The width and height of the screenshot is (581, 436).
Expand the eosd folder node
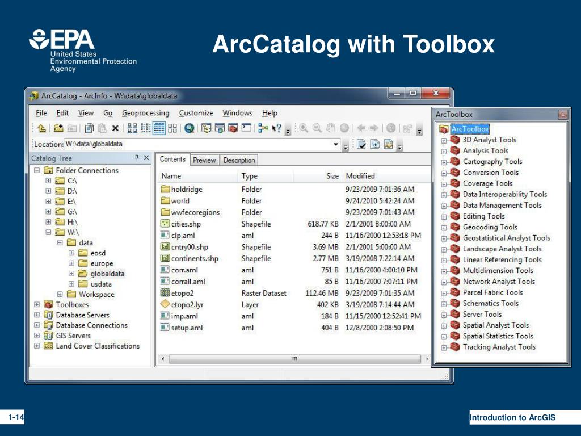(71, 253)
